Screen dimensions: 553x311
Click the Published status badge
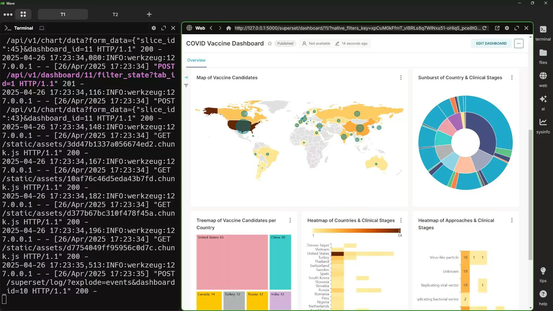285,43
